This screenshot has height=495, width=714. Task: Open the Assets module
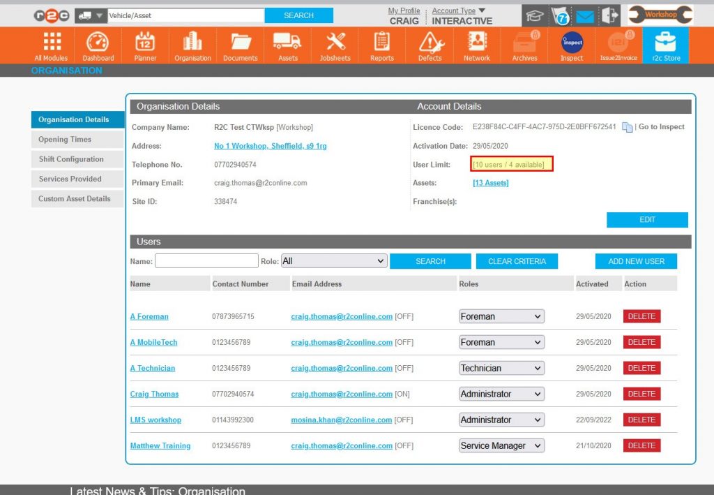[287, 45]
